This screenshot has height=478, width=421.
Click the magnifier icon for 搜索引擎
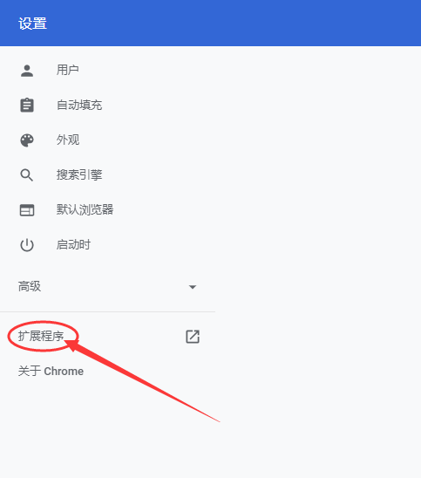[x=26, y=175]
